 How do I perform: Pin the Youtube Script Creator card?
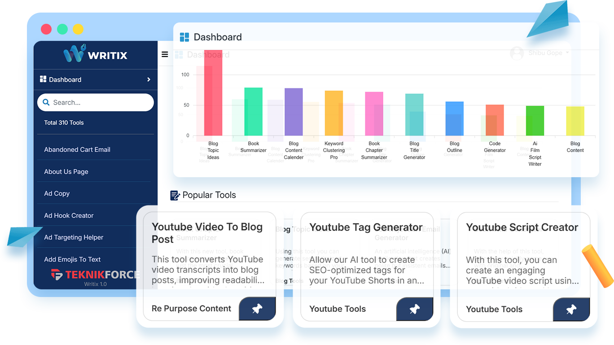click(571, 310)
